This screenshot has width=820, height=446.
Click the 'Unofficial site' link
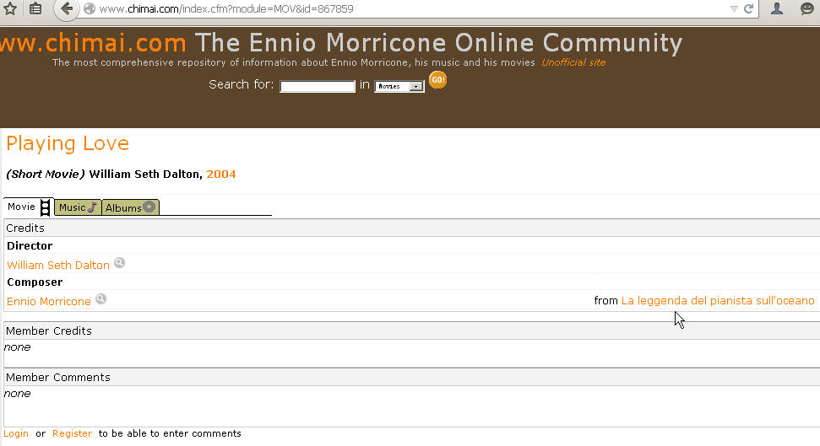(573, 62)
